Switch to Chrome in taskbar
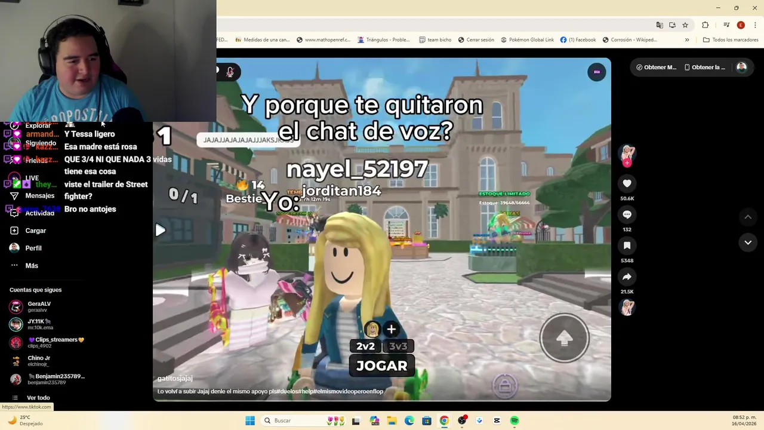The height and width of the screenshot is (430, 764). tap(444, 420)
